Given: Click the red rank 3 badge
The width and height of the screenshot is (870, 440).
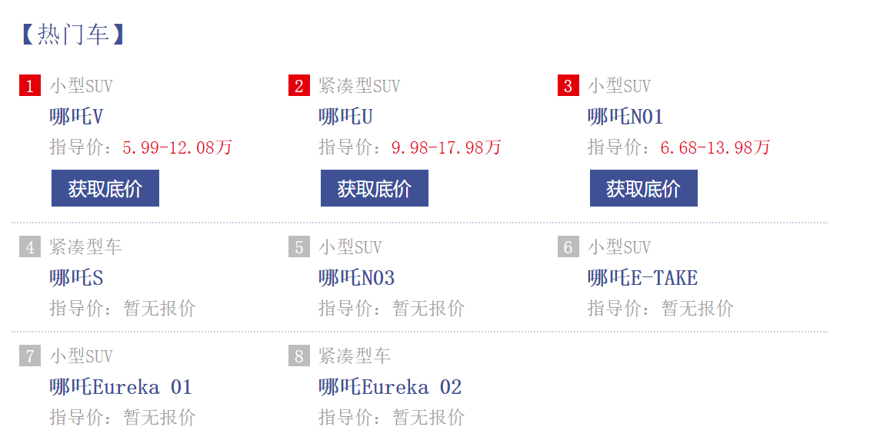Looking at the screenshot, I should tap(568, 85).
